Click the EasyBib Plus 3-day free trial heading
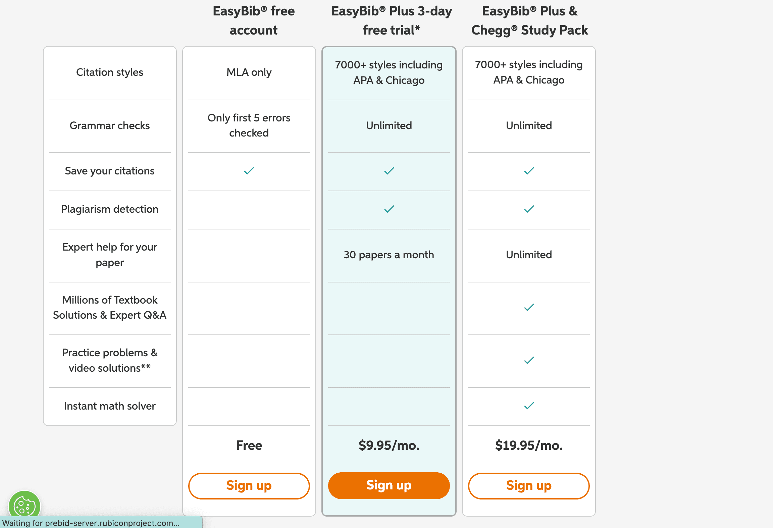This screenshot has height=528, width=773. (x=392, y=20)
